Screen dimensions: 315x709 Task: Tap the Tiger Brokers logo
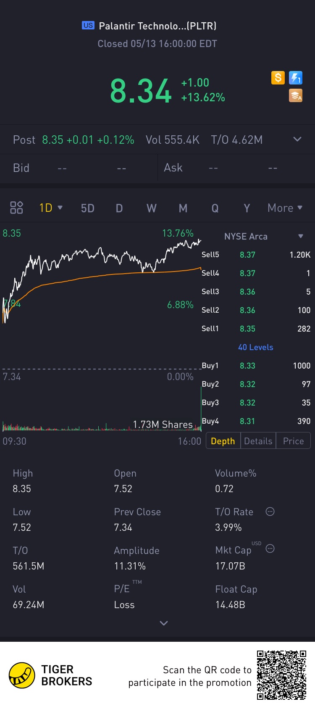pos(50,675)
